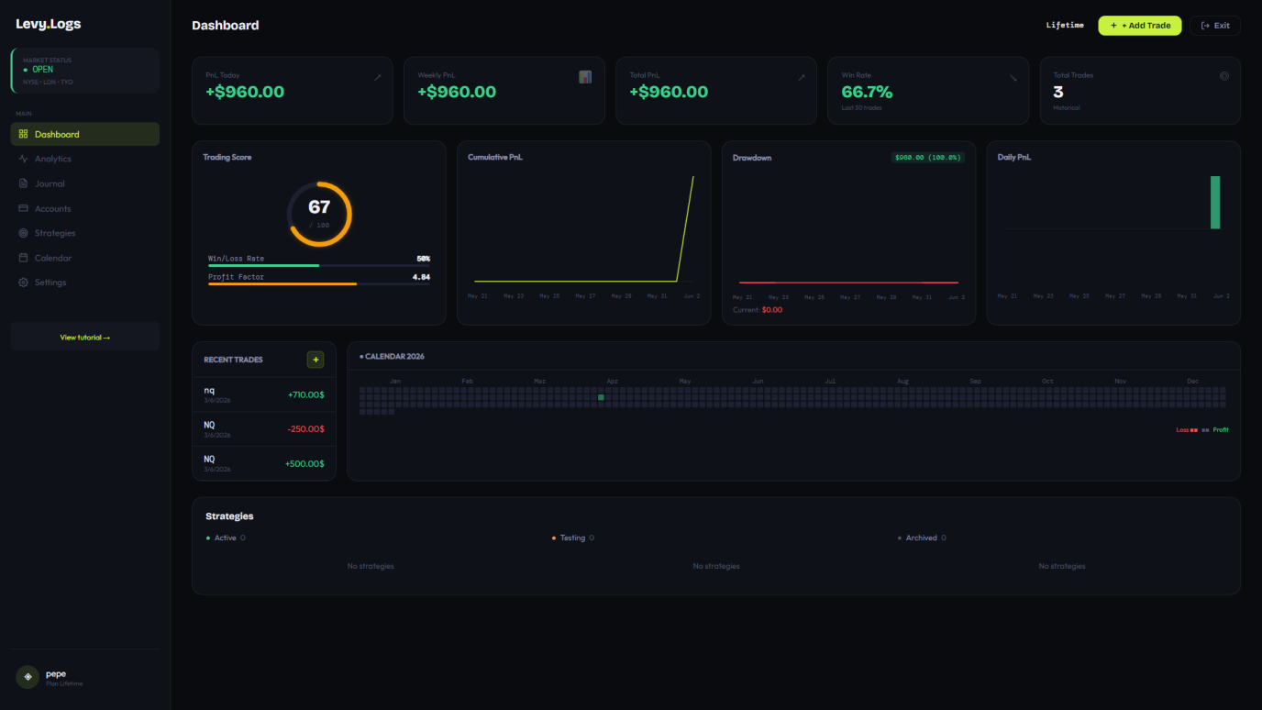1262x710 pixels.
Task: Click the Lifetime plan label in header
Action: (x=1065, y=26)
